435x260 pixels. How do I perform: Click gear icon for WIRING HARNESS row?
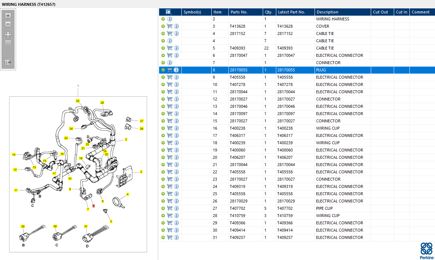(163, 19)
